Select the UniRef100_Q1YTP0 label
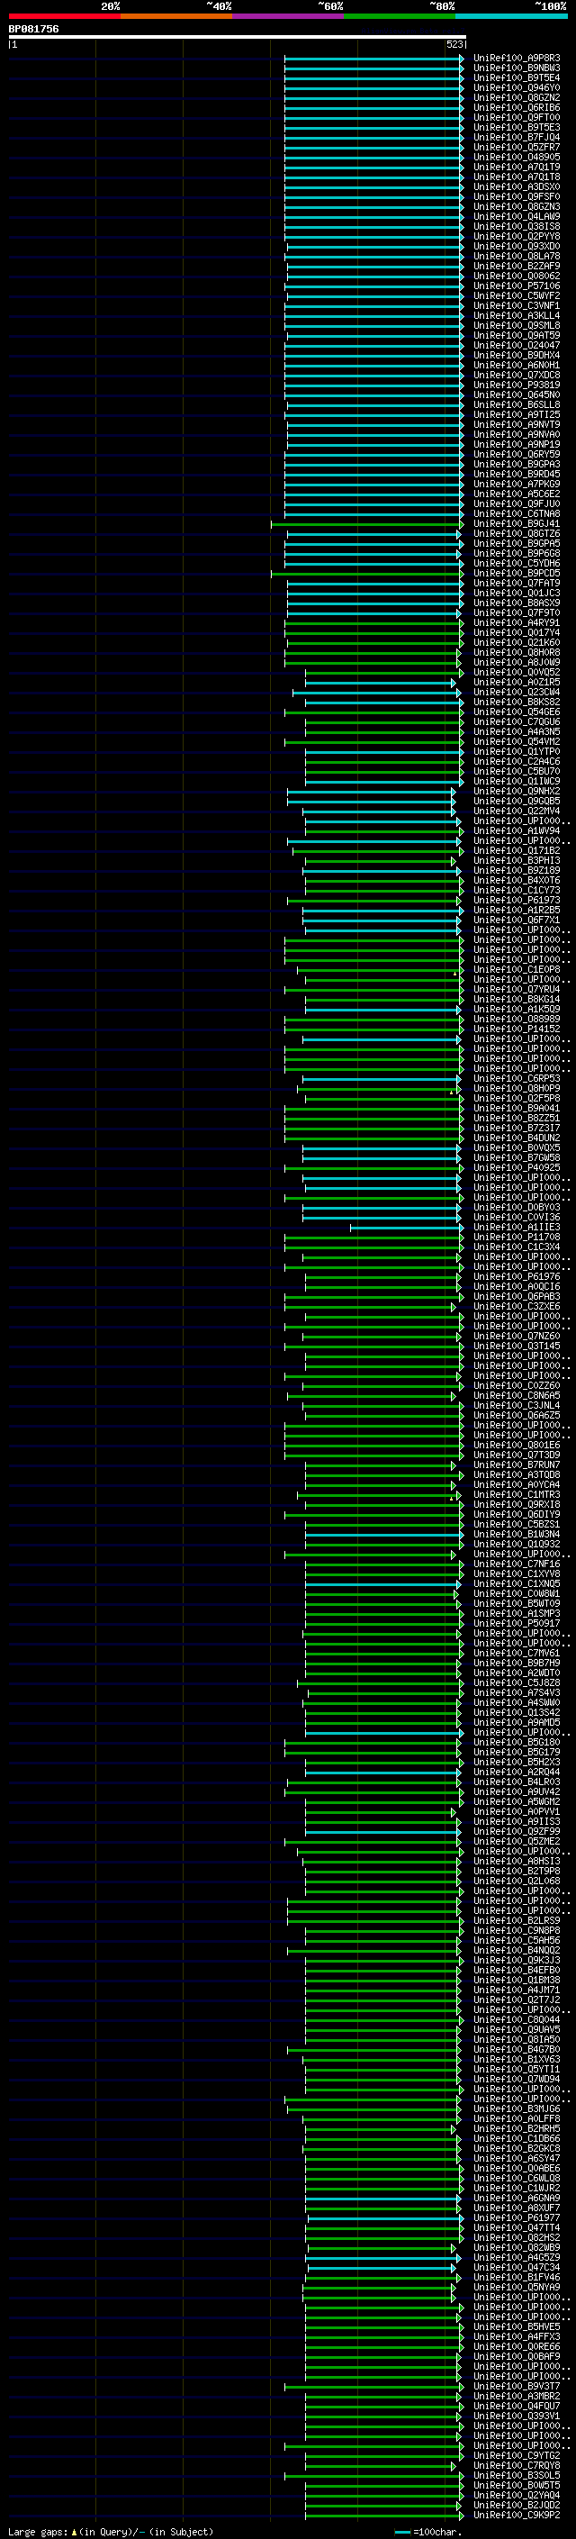The width and height of the screenshot is (576, 2539). [x=517, y=751]
